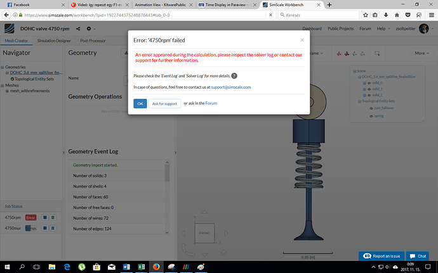Toggle visibility of solid_0
Image resolution: width=438 pixels, height=273 pixels.
tap(369, 83)
